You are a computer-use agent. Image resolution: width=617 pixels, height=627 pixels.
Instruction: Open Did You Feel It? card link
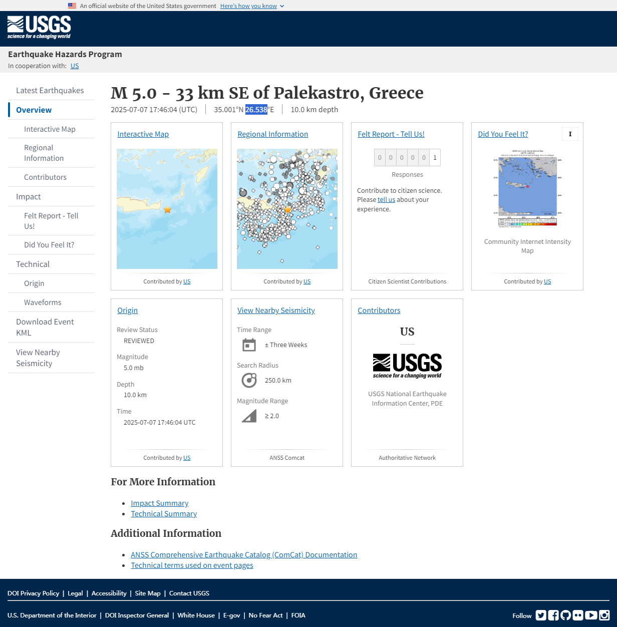point(503,134)
